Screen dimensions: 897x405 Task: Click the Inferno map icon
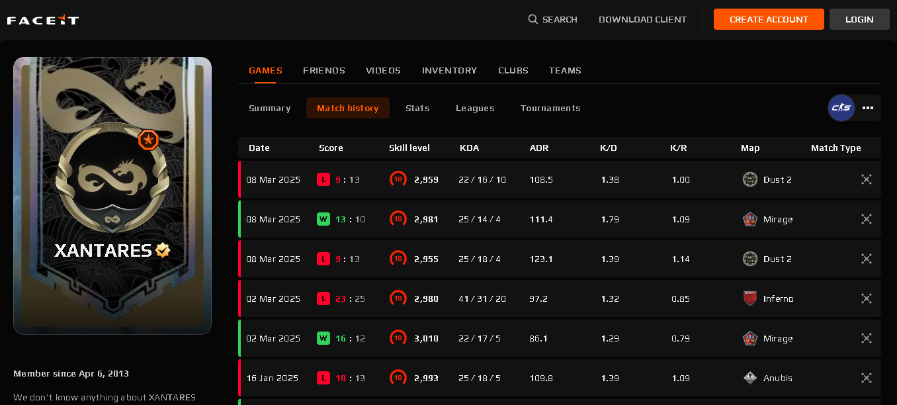point(749,298)
